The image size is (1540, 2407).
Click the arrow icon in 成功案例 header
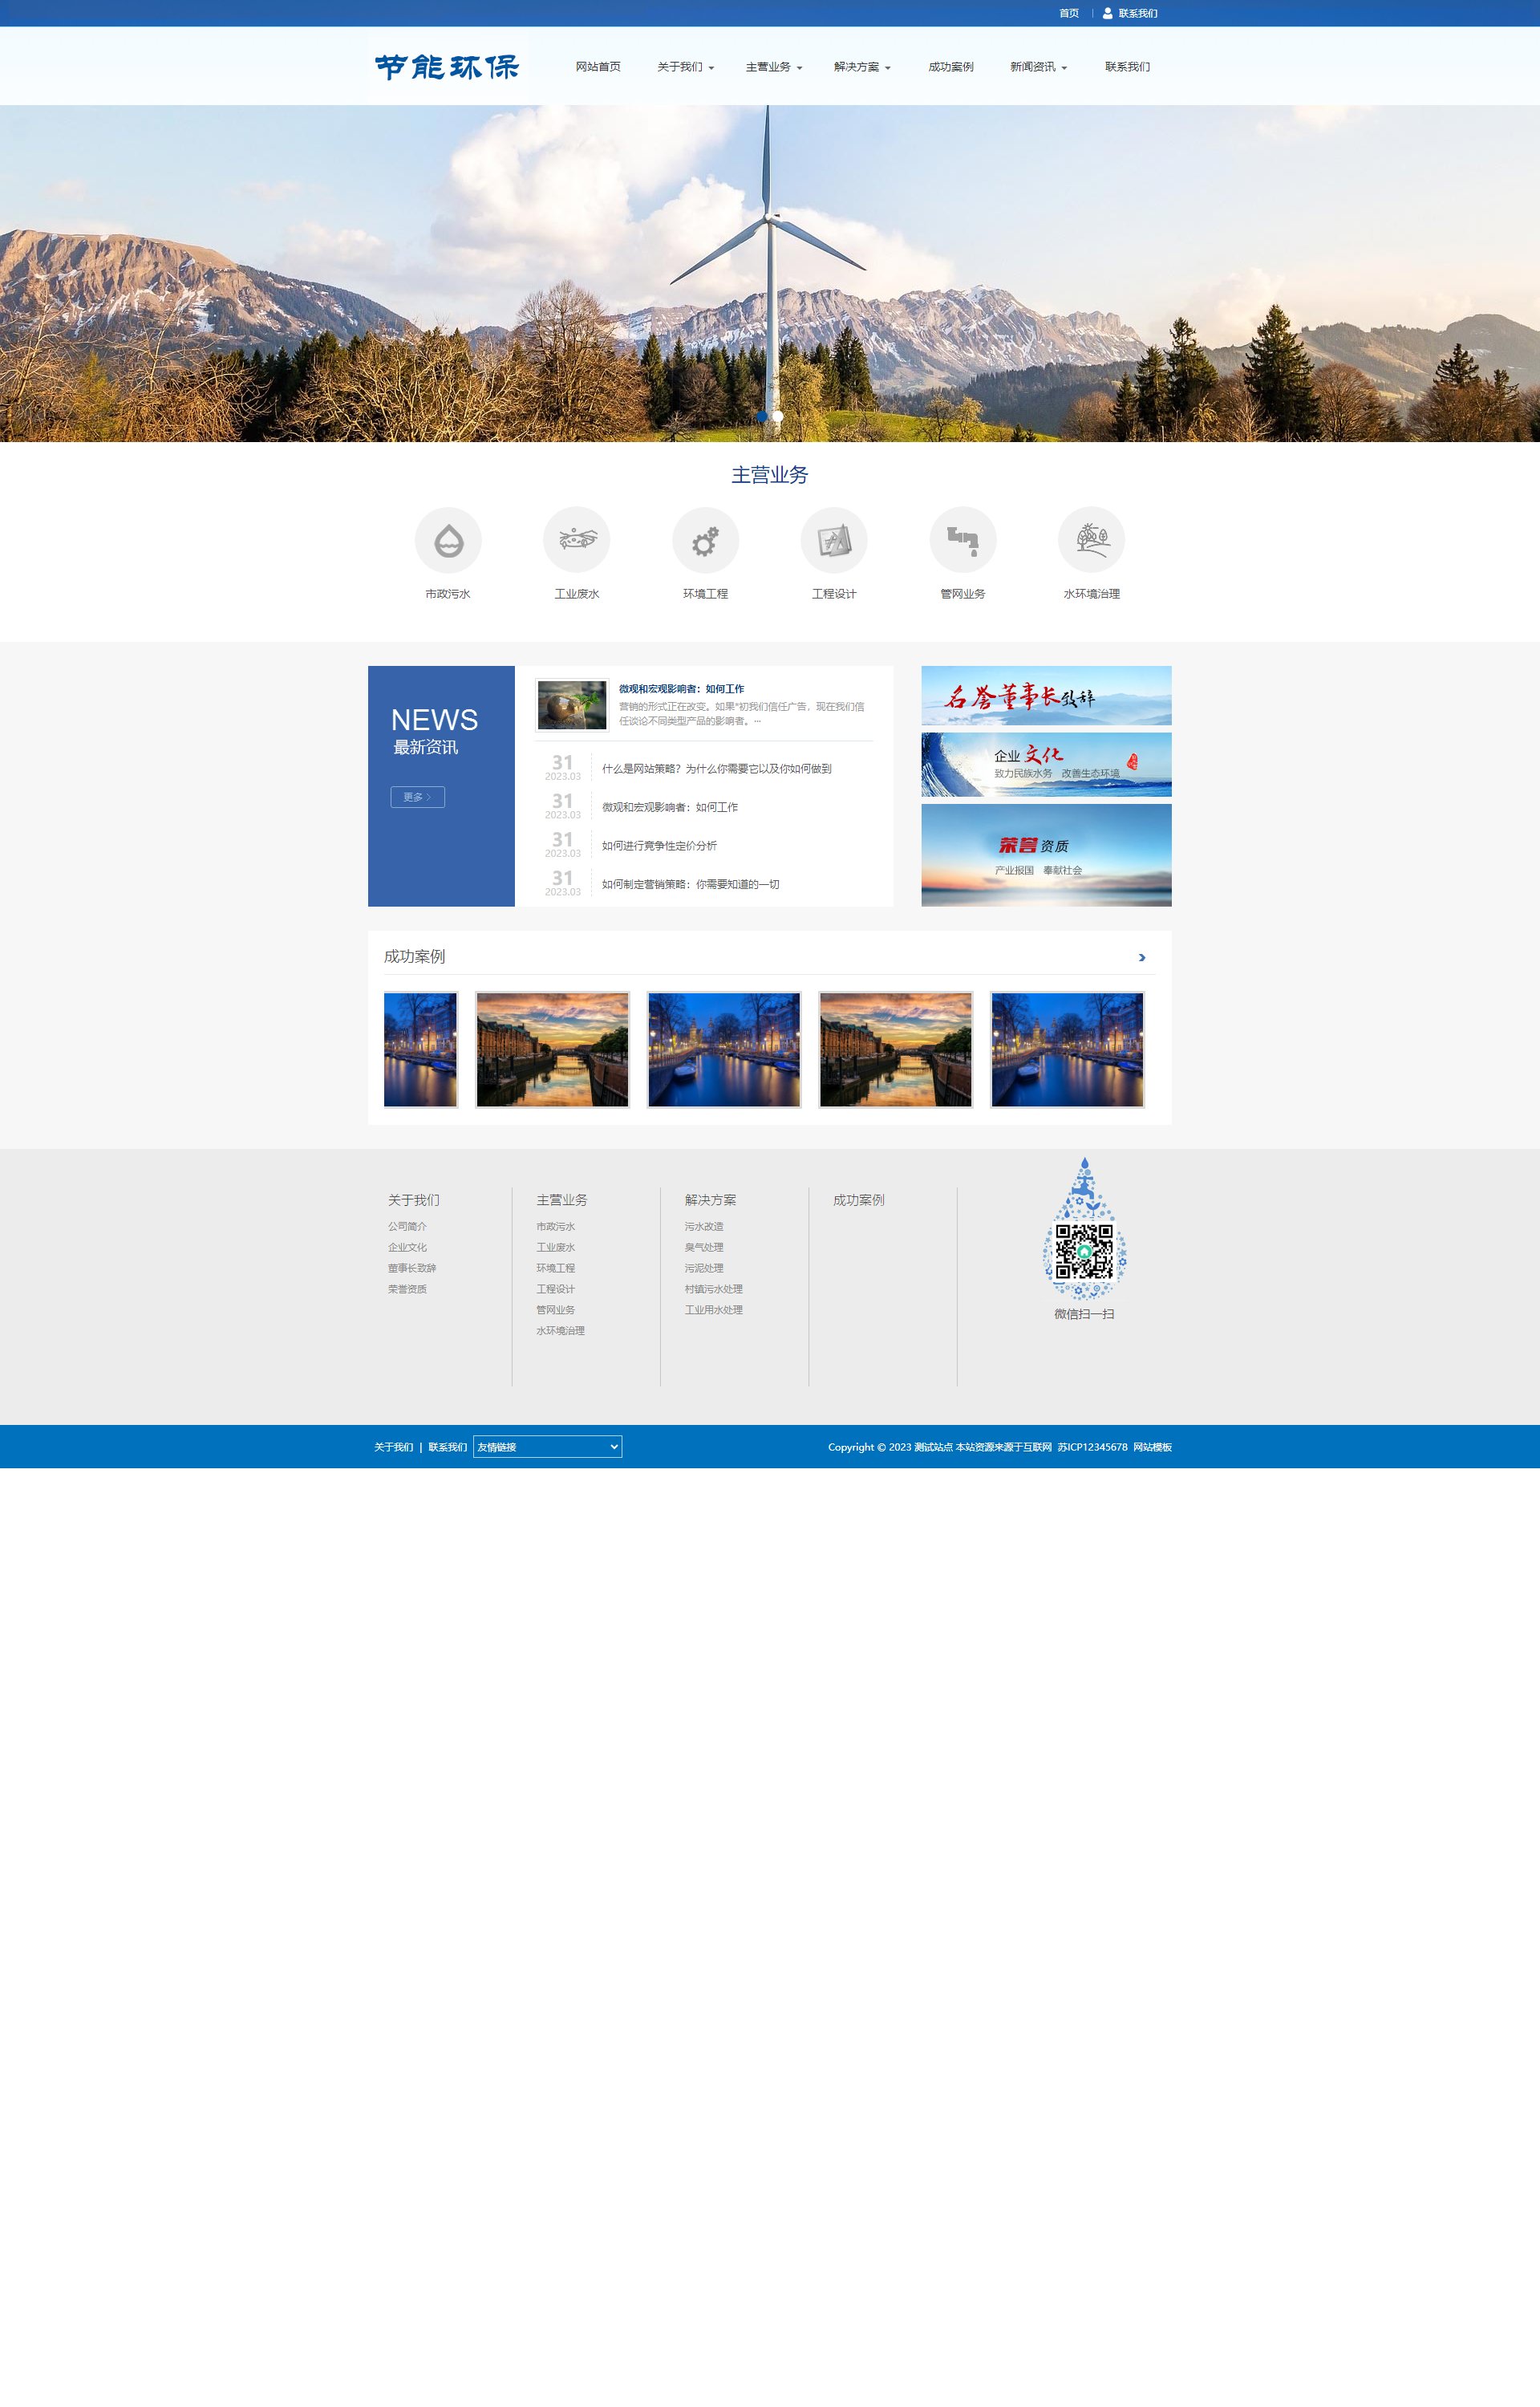pyautogui.click(x=1142, y=957)
